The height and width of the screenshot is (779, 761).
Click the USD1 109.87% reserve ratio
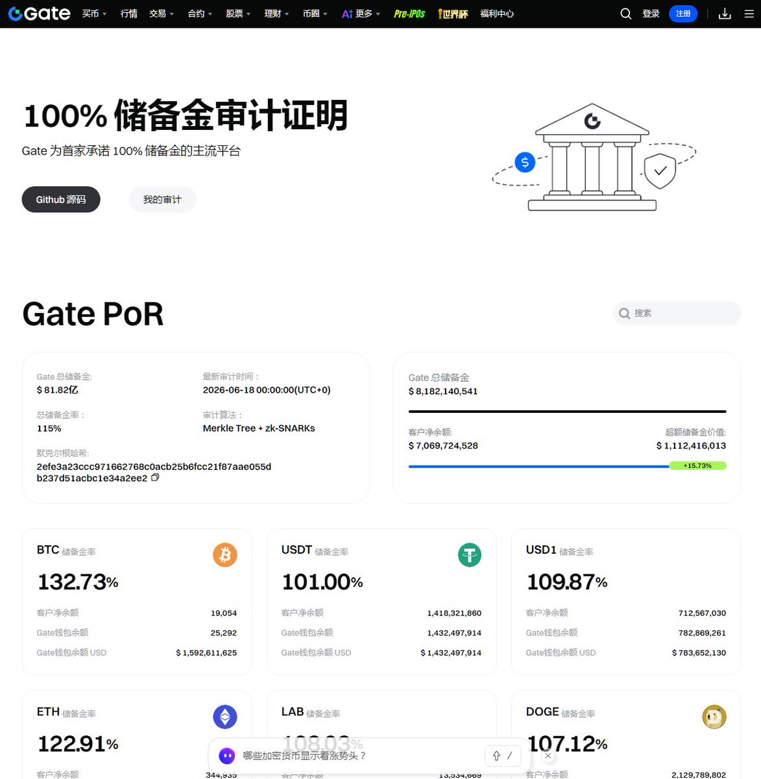pos(567,582)
